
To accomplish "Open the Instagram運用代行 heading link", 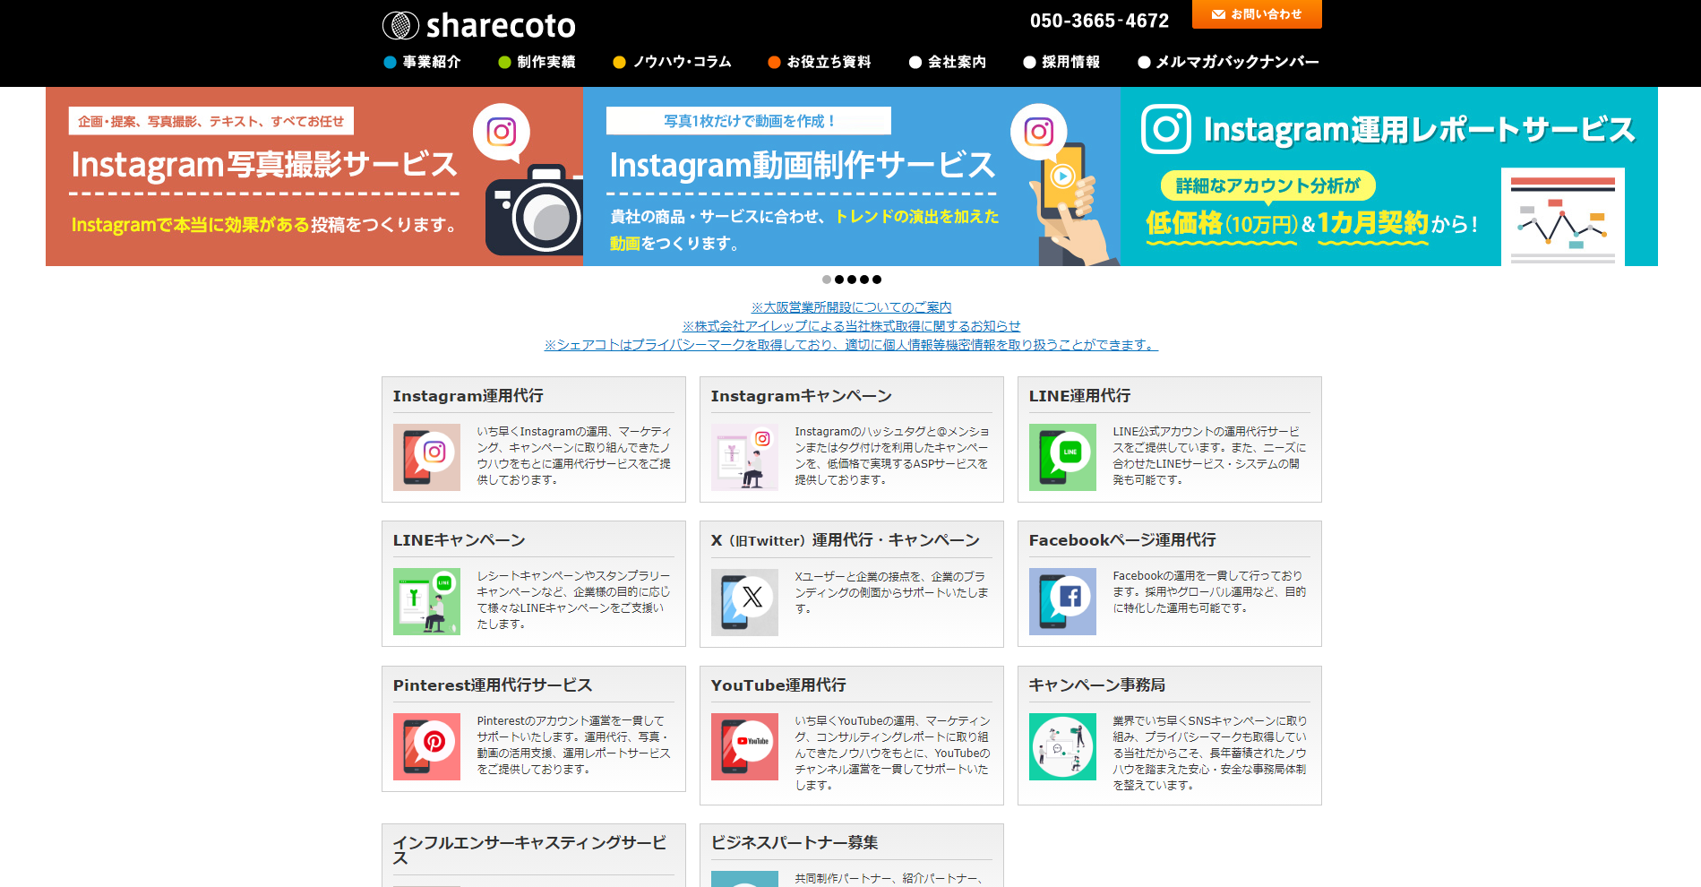I will click(468, 396).
